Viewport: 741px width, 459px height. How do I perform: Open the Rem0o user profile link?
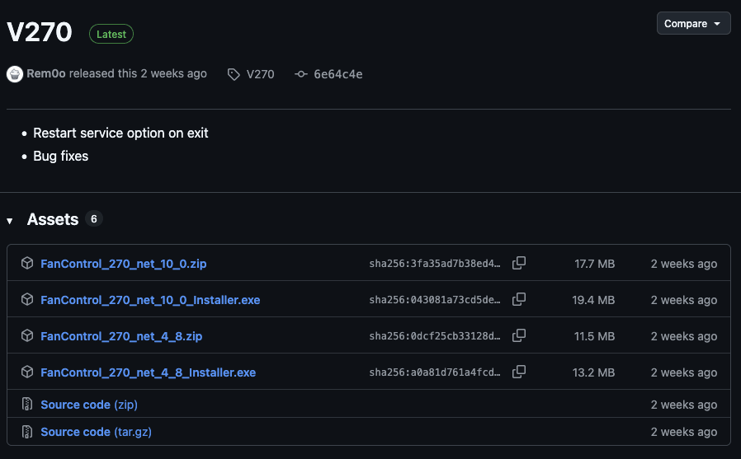click(x=46, y=73)
